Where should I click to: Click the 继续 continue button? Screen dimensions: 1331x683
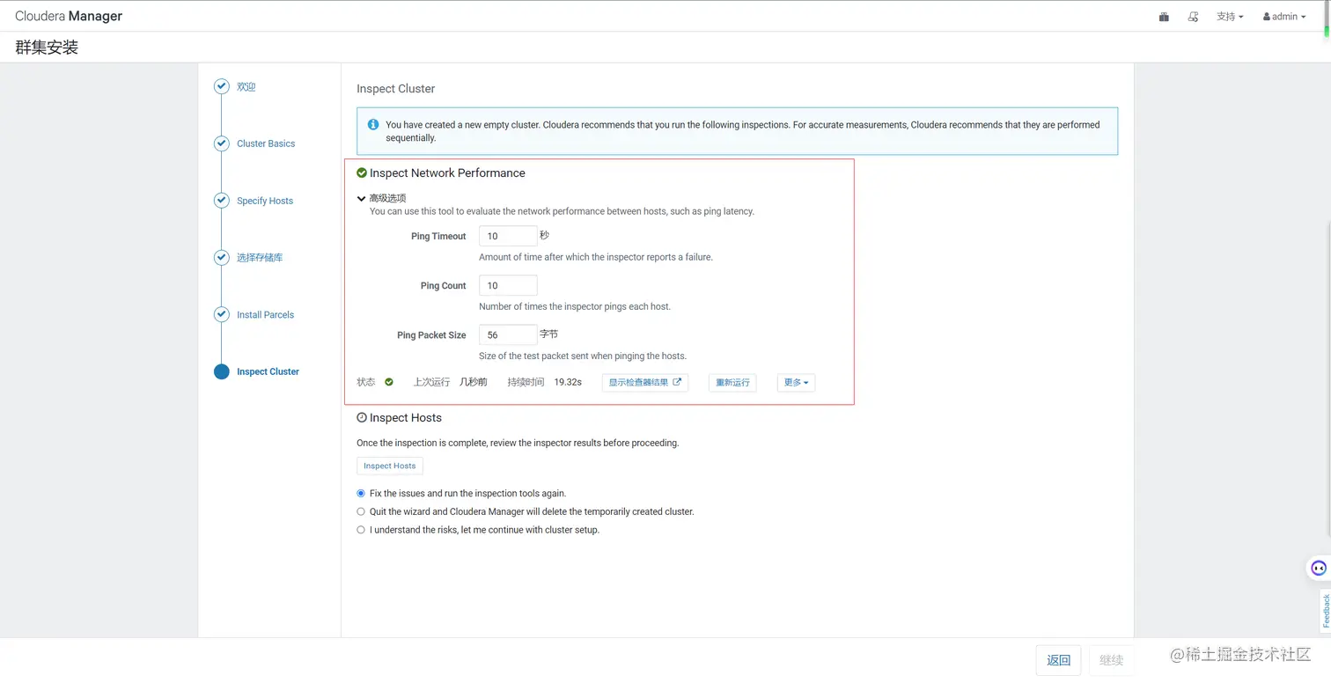click(1111, 660)
